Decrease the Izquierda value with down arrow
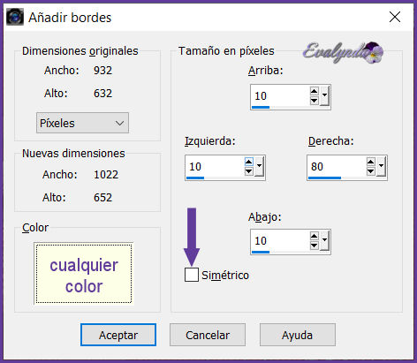417x363 pixels. (249, 171)
